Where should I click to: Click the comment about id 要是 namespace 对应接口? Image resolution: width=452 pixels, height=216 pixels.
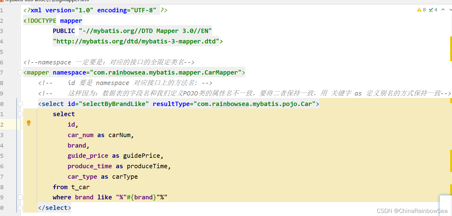point(125,83)
